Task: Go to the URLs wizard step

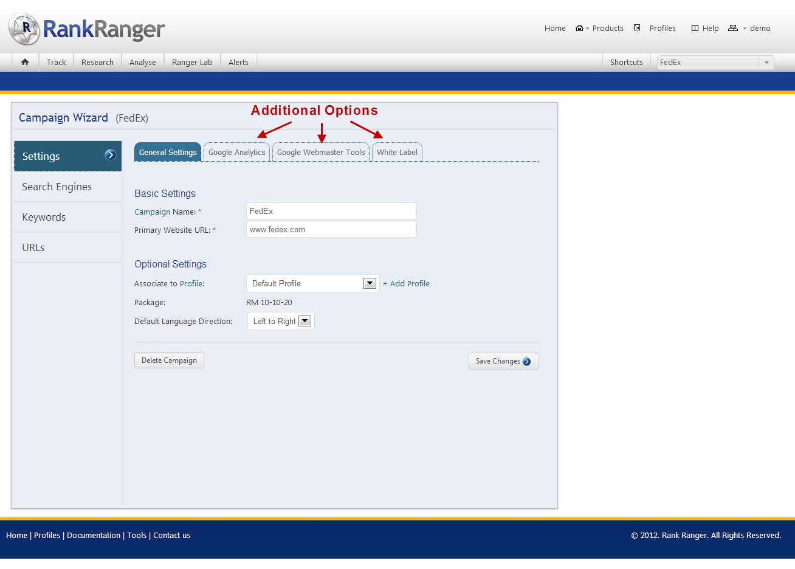Action: pyautogui.click(x=67, y=247)
